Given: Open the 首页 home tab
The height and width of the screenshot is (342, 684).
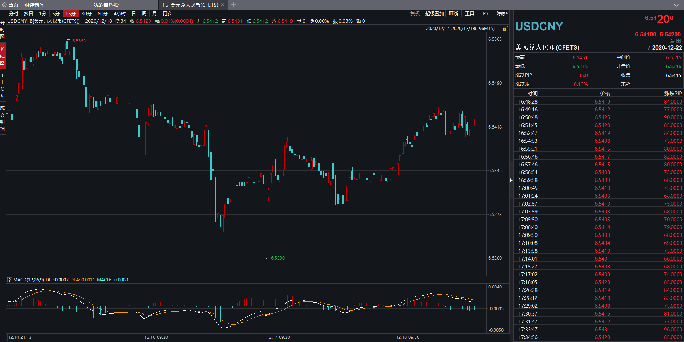Looking at the screenshot, I should [10, 5].
